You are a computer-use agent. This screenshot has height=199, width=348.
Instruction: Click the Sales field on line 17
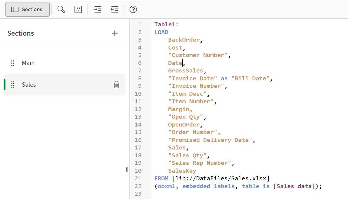[x=177, y=148]
